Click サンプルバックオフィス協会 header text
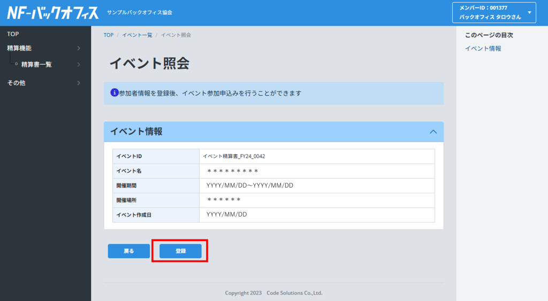Image resolution: width=548 pixels, height=301 pixels. (x=140, y=12)
